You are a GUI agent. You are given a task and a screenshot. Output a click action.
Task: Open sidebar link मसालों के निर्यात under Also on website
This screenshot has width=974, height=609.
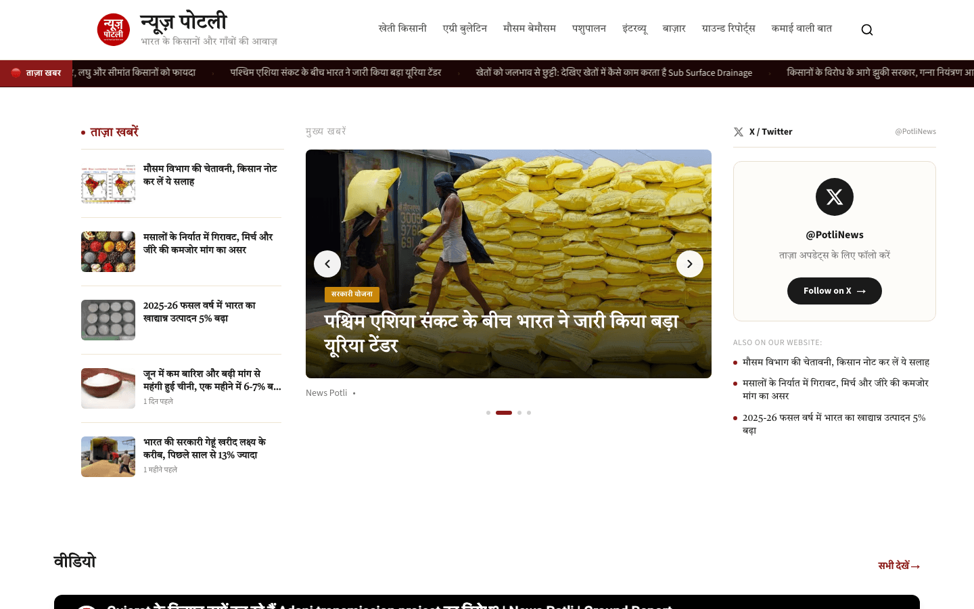pyautogui.click(x=835, y=389)
